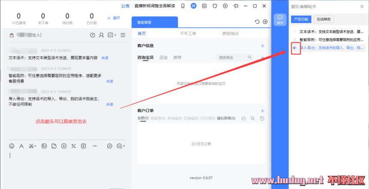Click the search icon in 客户订单 section
The width and height of the screenshot is (369, 189).
point(253,118)
